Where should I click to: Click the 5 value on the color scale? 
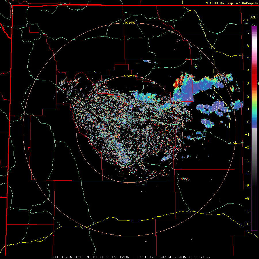[248, 58]
